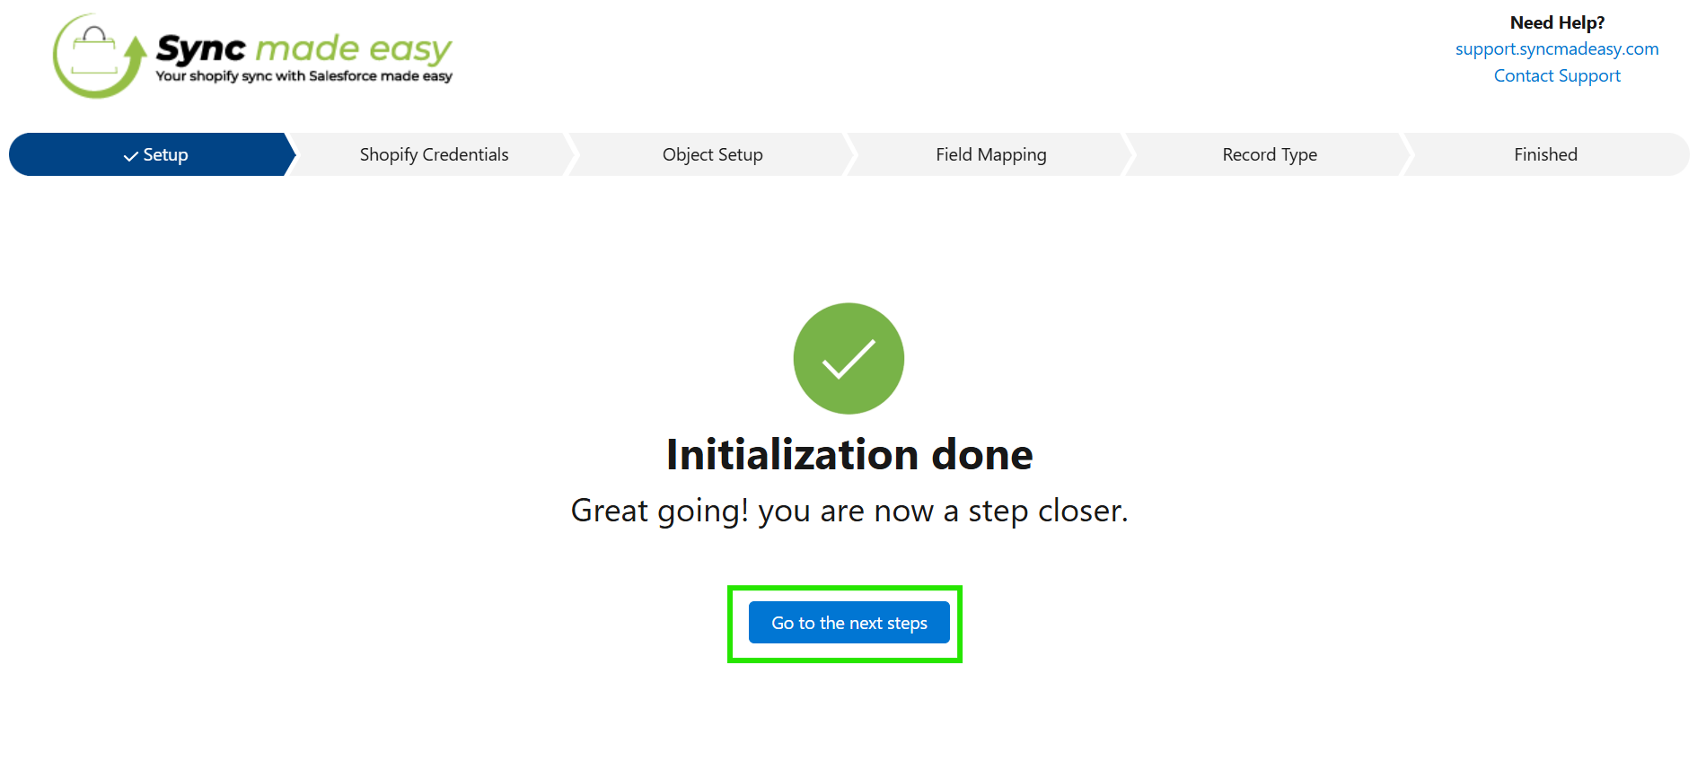Image resolution: width=1706 pixels, height=778 pixels.
Task: Click the checkmark icon on Setup step
Action: coord(131,156)
